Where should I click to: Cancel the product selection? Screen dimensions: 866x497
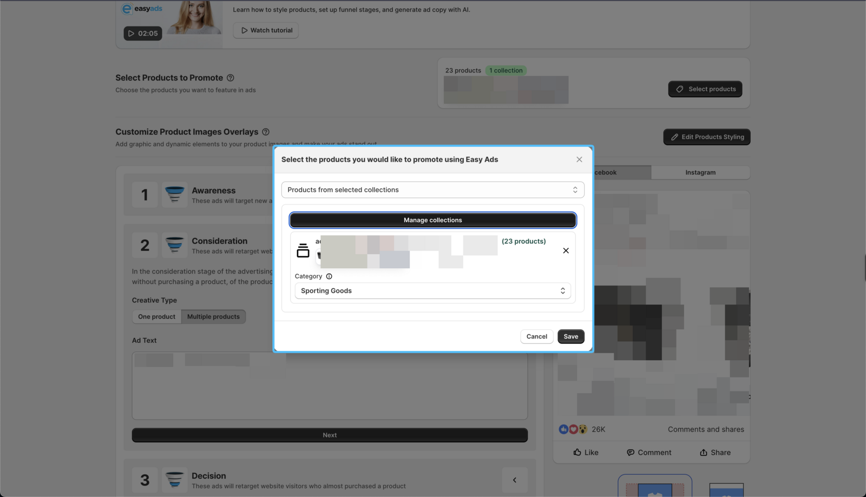point(536,336)
